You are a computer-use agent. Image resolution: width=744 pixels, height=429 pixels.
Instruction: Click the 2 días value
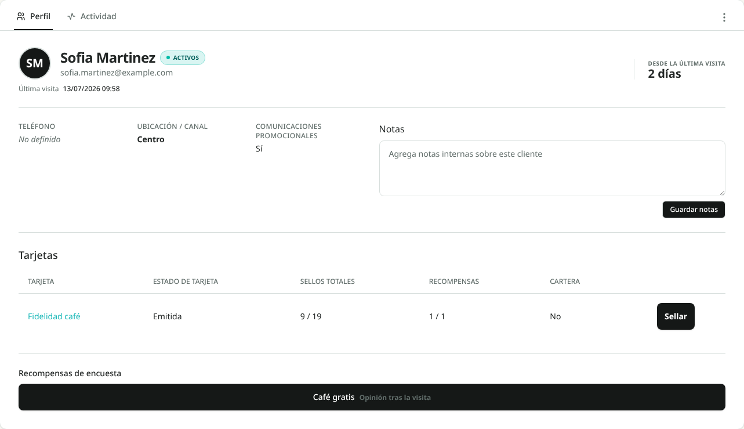pyautogui.click(x=665, y=74)
